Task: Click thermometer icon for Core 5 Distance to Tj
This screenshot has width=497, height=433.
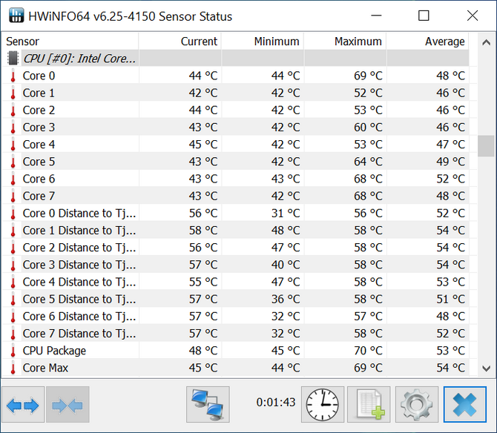Action: (13, 299)
